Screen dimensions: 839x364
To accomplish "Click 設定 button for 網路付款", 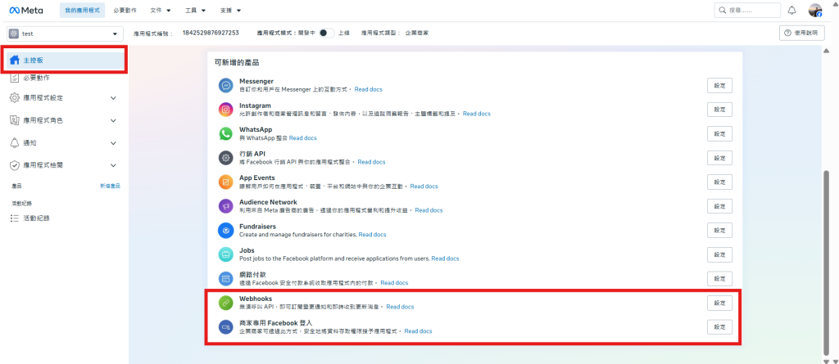I will (719, 278).
